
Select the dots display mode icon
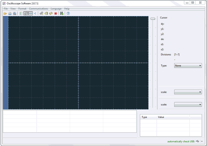(x=35, y=13)
